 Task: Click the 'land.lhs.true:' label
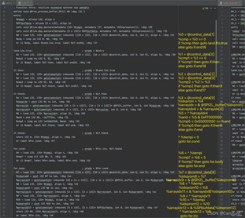23,51
